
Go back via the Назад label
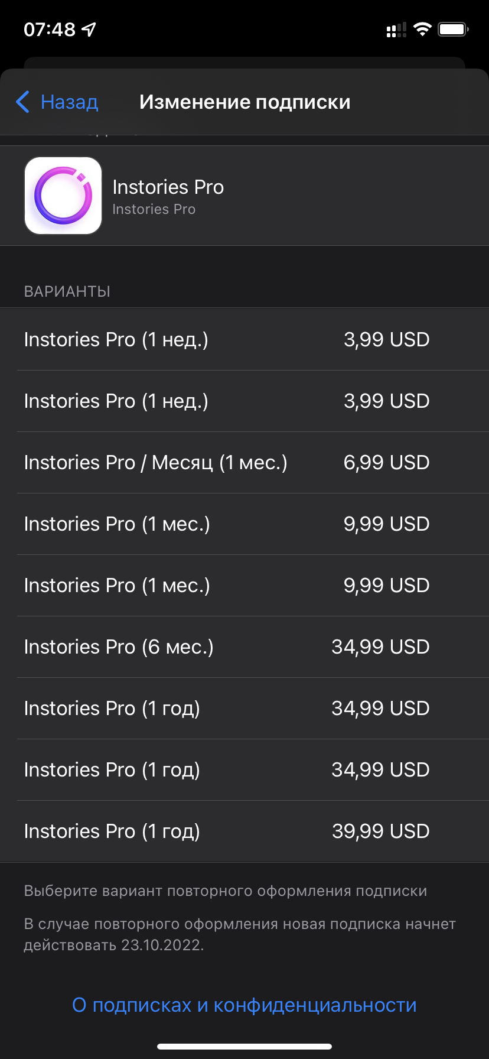[69, 102]
